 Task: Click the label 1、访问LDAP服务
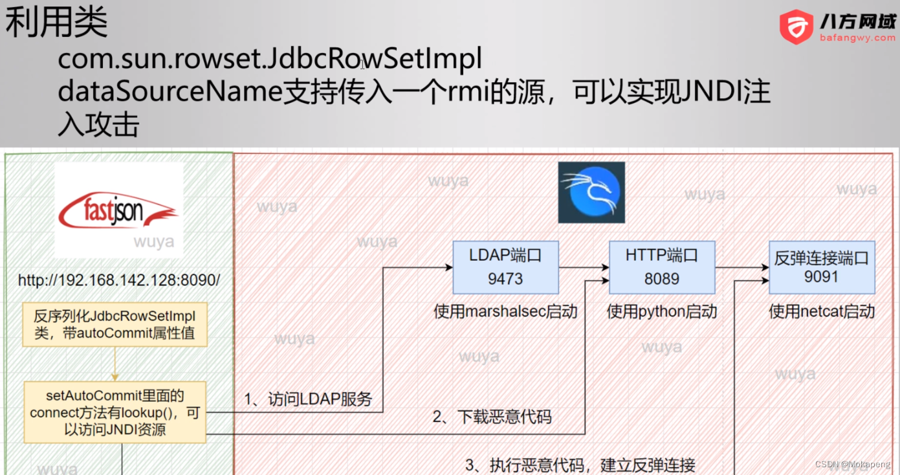(x=308, y=399)
